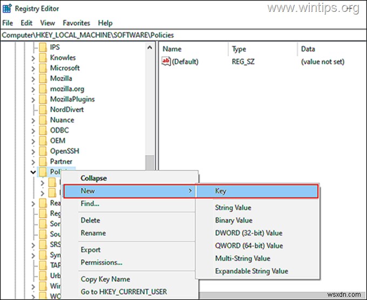
Task: Choose Permissions... in the context menu
Action: [130, 262]
